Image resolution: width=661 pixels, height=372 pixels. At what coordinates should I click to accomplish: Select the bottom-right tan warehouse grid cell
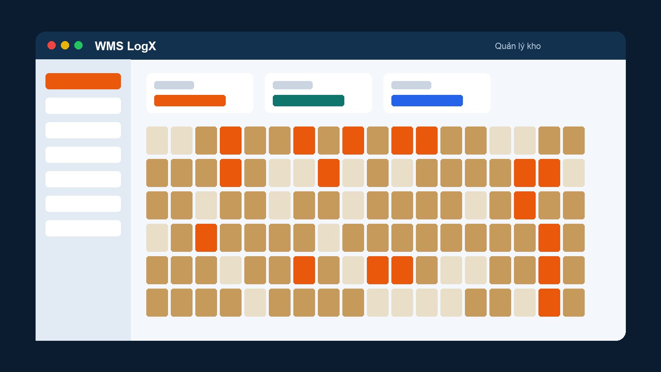pyautogui.click(x=574, y=302)
